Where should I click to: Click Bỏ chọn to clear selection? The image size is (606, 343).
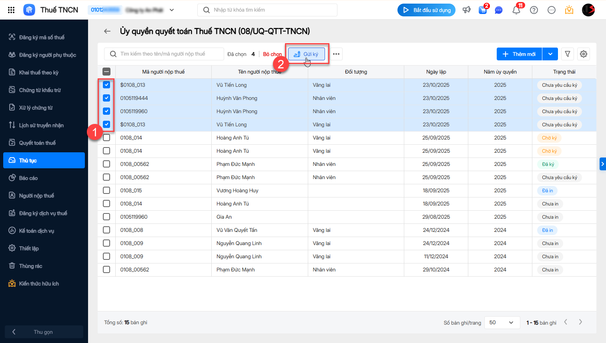pos(272,54)
